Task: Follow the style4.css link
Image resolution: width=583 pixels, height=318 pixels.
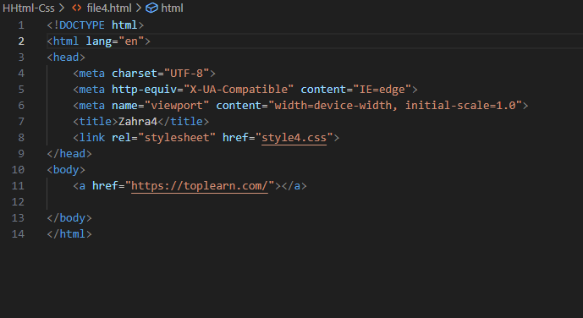Action: pos(294,138)
